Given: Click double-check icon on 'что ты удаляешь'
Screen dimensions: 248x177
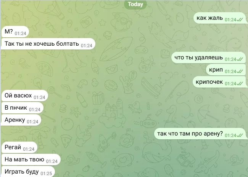Looking at the screenshot, I should (x=240, y=59).
